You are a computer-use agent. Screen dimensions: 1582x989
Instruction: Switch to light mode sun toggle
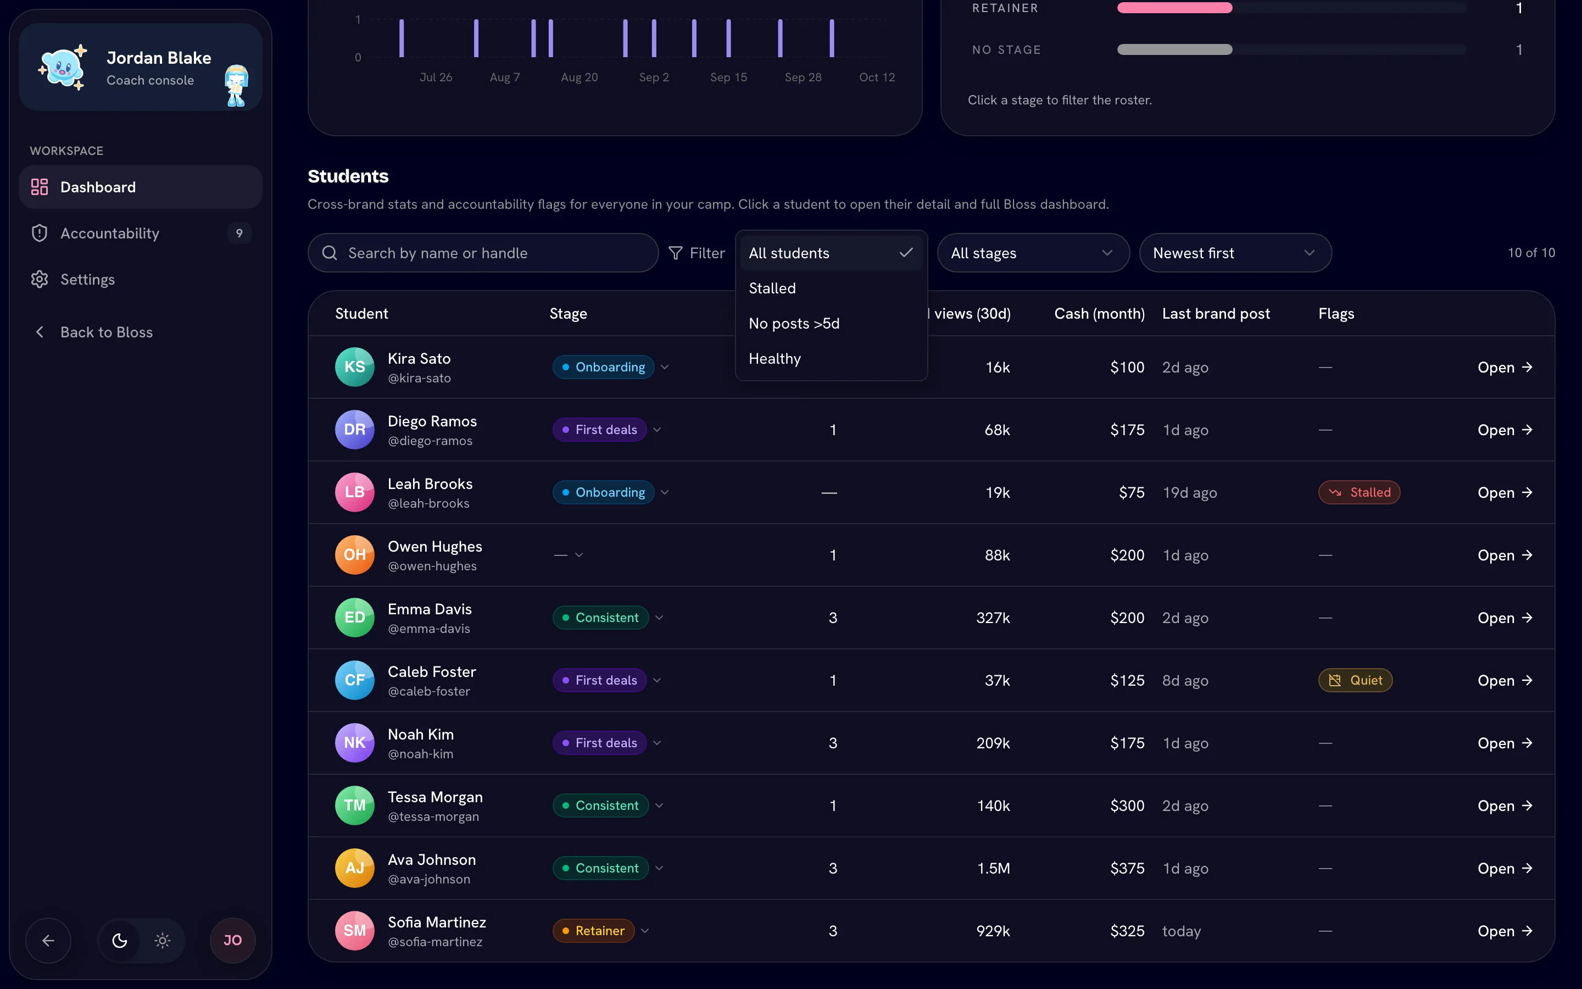tap(162, 941)
